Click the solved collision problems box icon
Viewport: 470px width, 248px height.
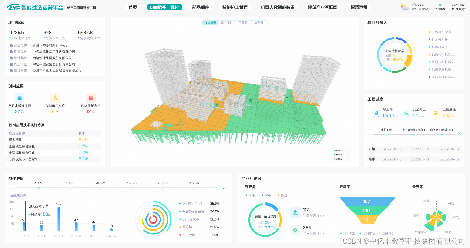pos(20,98)
